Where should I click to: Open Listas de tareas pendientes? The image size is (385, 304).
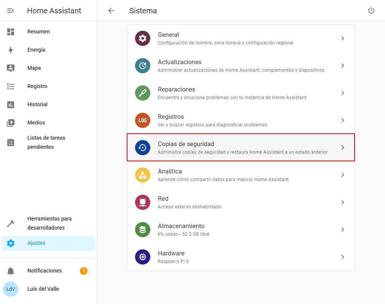pos(48,142)
